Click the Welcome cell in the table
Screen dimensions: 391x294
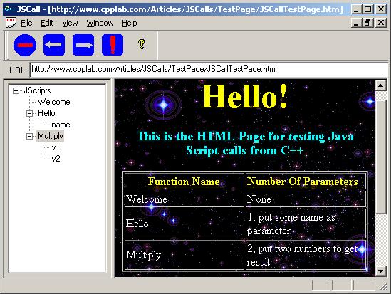coord(184,199)
